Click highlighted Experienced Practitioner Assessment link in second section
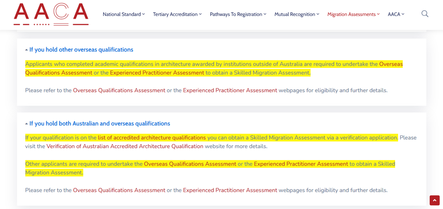 coord(301,164)
